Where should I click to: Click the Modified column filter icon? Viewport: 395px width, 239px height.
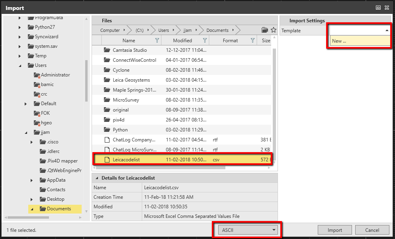tap(205, 40)
